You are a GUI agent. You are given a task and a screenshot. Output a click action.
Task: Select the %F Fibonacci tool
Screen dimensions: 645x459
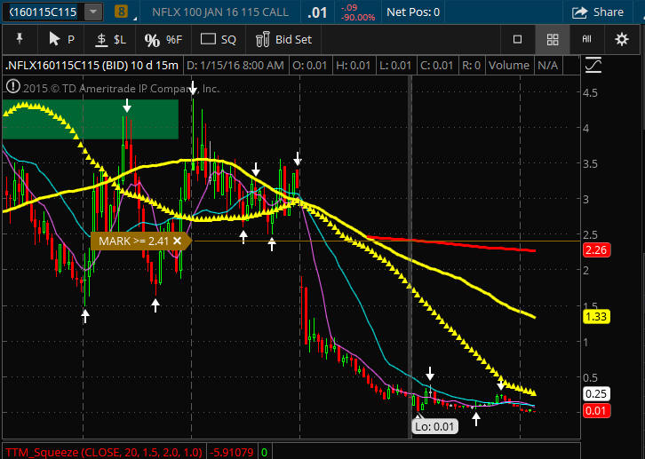163,39
